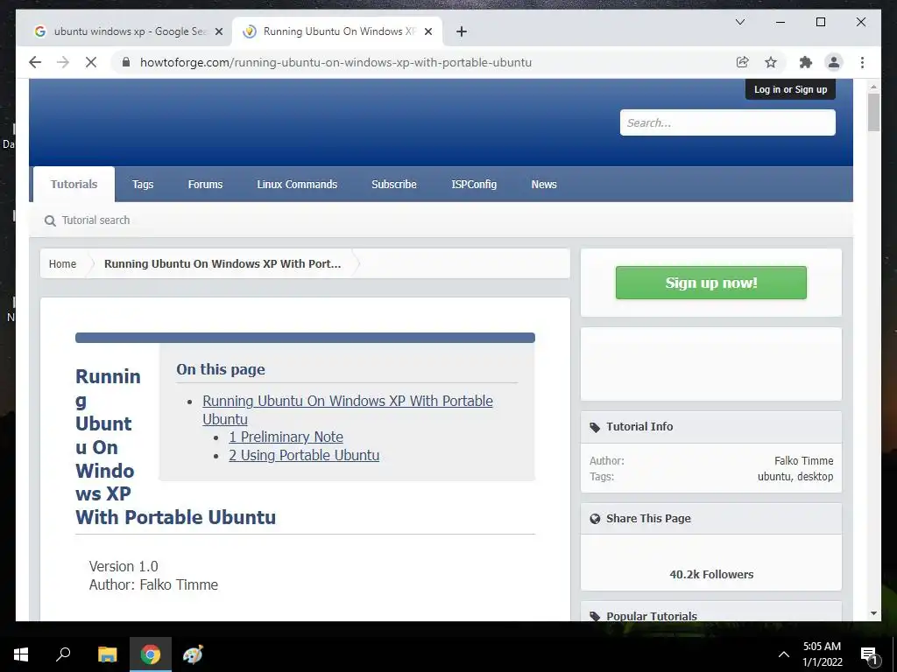Open File Explorer from the taskbar
Screen dimensions: 897x672
click(x=107, y=654)
